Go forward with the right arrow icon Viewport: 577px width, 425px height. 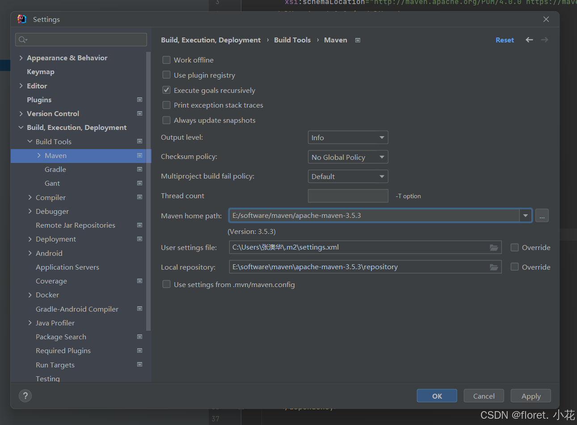pos(544,40)
